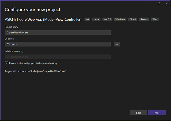
Task: Open the Location browse ellipsis button
Action: click(117, 44)
